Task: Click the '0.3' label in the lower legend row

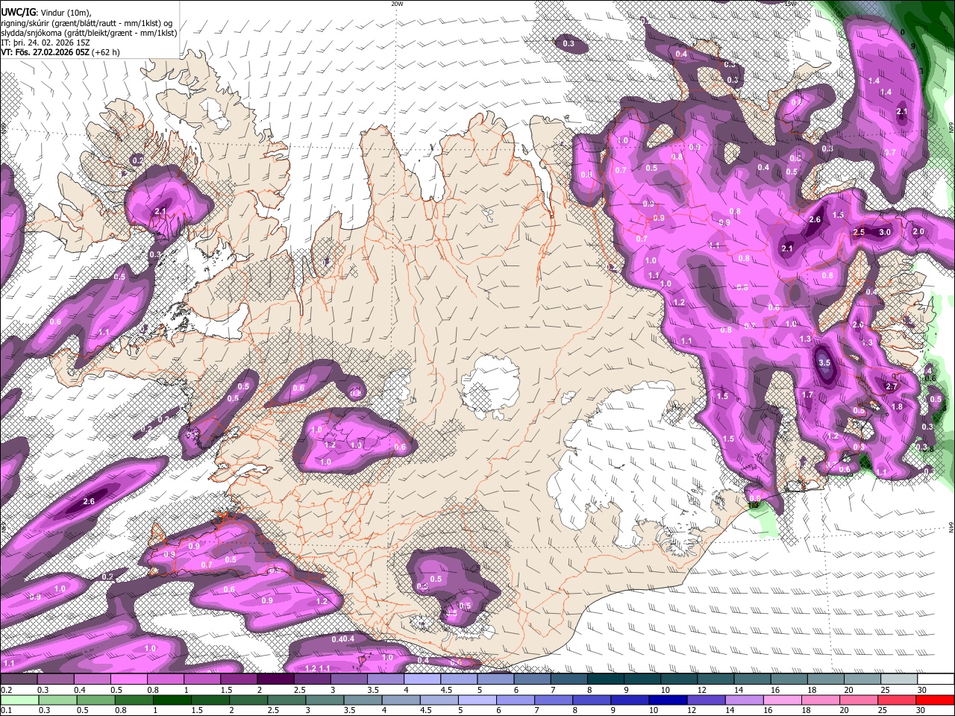Action: click(x=44, y=710)
